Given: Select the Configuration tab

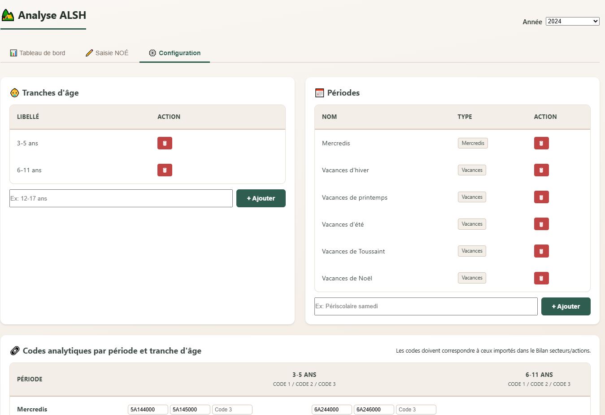Looking at the screenshot, I should click(x=174, y=53).
